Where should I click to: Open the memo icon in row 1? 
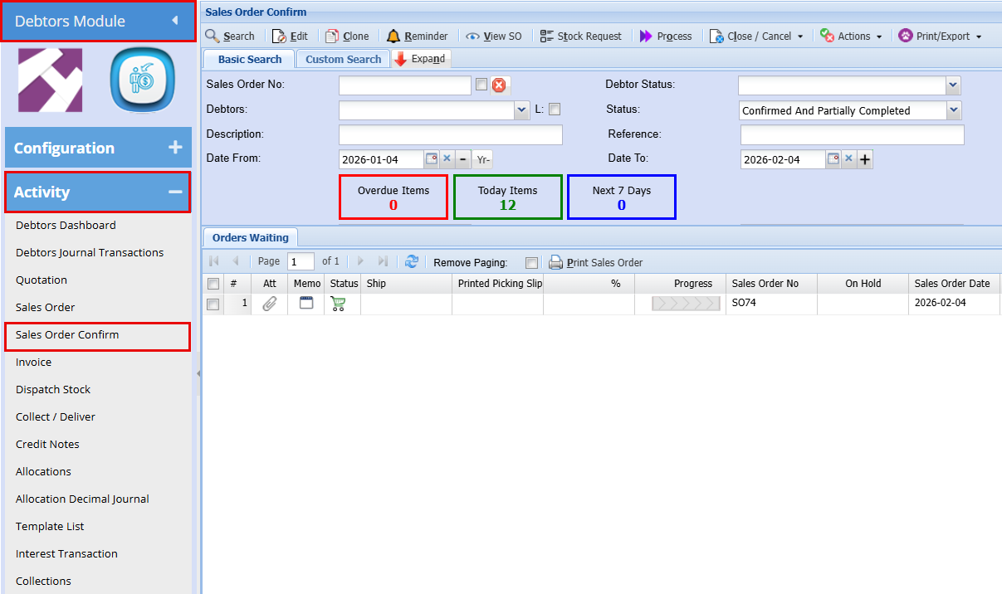[307, 304]
